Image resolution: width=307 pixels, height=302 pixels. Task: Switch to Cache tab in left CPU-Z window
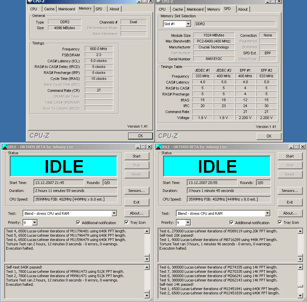(x=49, y=9)
